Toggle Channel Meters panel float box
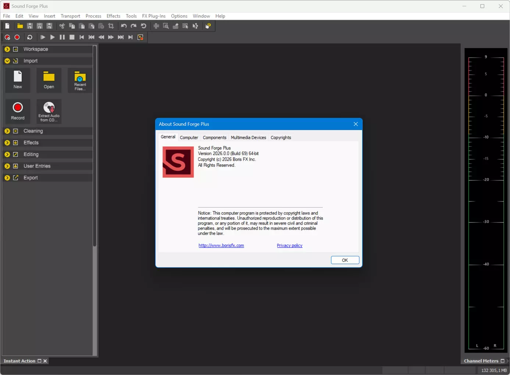This screenshot has height=375, width=510. click(x=502, y=361)
